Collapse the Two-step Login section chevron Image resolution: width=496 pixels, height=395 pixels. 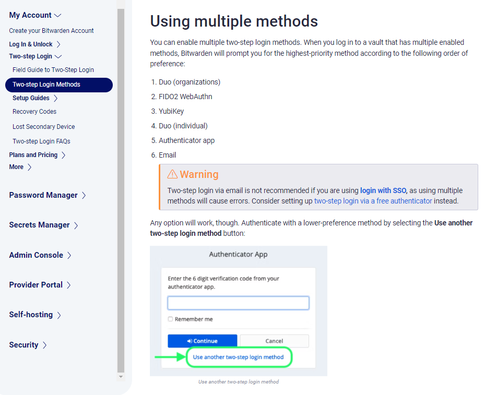point(58,56)
